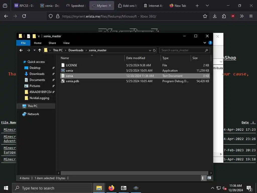This screenshot has height=193, width=257.
Task: Bookmark this page with the star icon
Action: (x=205, y=16)
